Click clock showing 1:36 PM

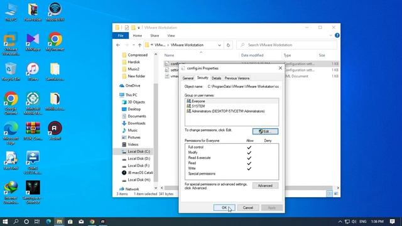tap(377, 222)
